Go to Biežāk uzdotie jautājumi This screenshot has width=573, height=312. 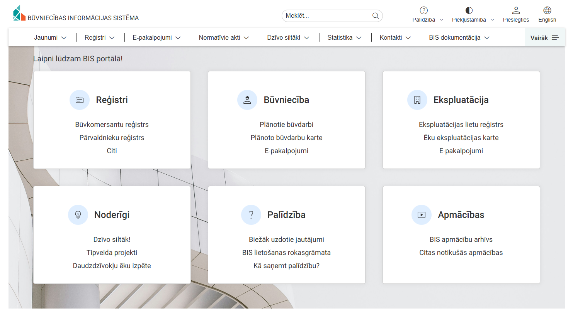pos(286,239)
